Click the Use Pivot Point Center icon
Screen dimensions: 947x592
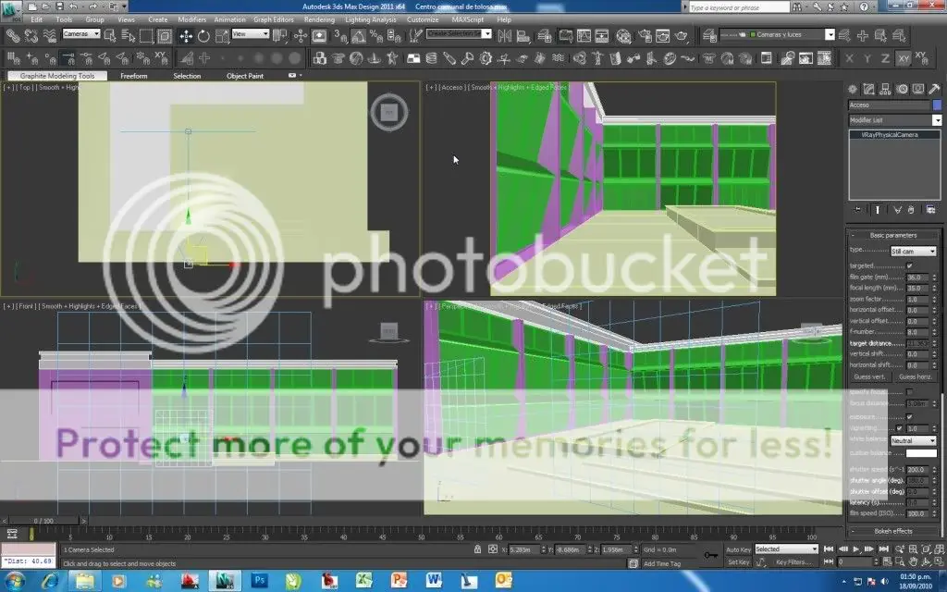pos(279,36)
